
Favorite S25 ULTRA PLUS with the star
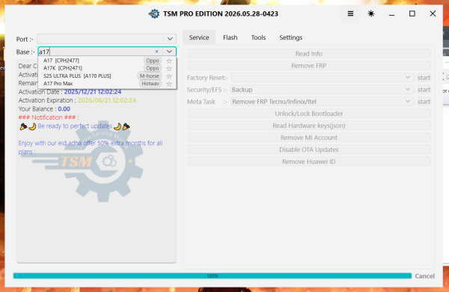(x=169, y=76)
